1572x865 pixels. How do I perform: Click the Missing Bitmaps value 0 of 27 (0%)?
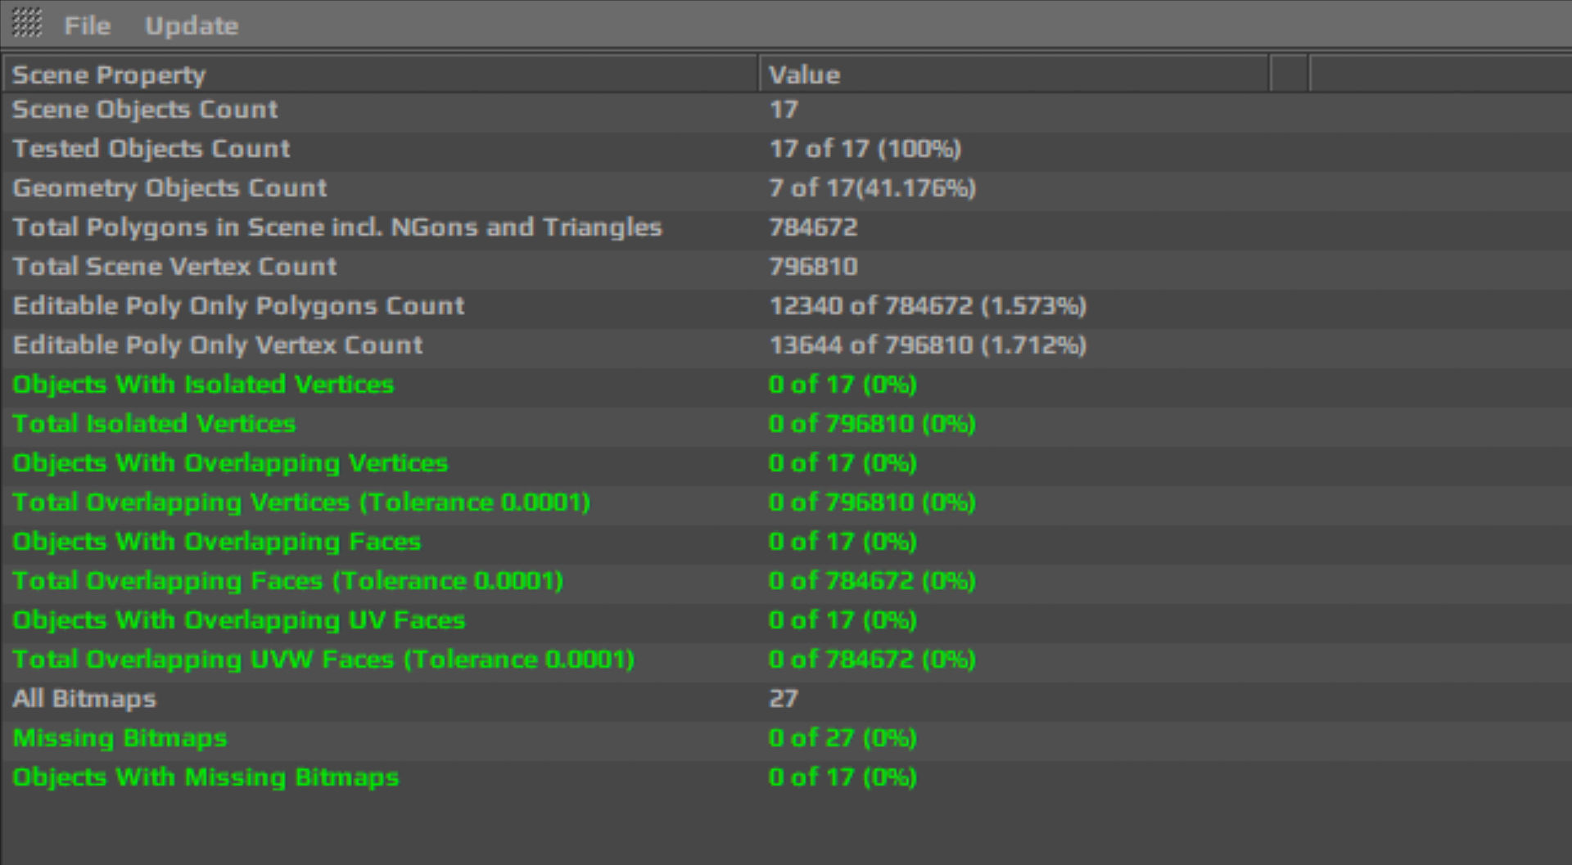click(x=842, y=738)
